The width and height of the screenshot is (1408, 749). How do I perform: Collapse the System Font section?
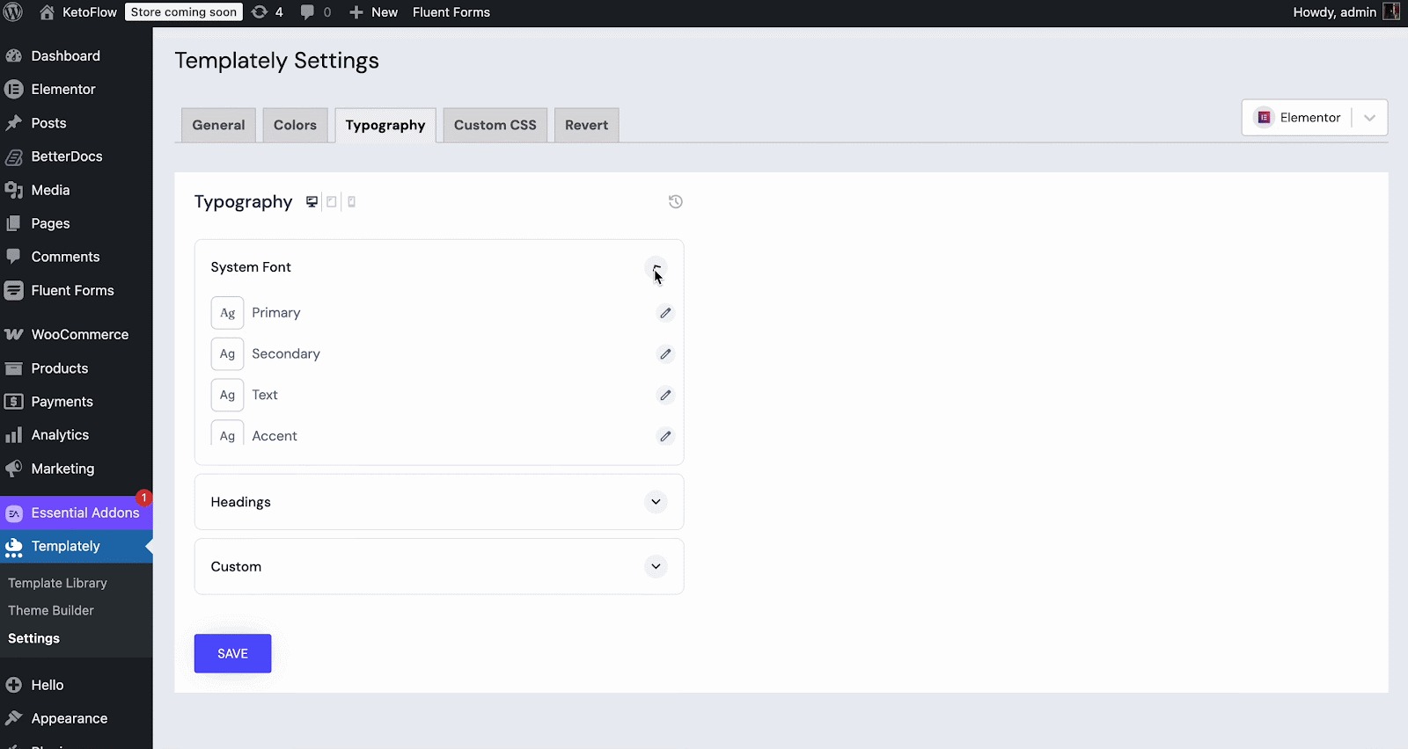656,267
